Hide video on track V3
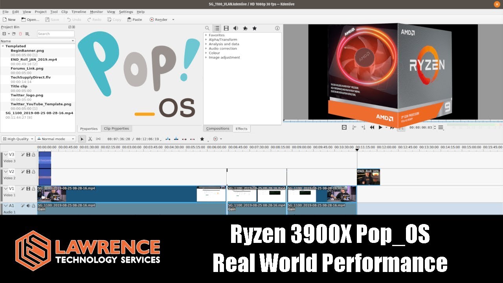Image resolution: width=503 pixels, height=283 pixels. [x=28, y=155]
